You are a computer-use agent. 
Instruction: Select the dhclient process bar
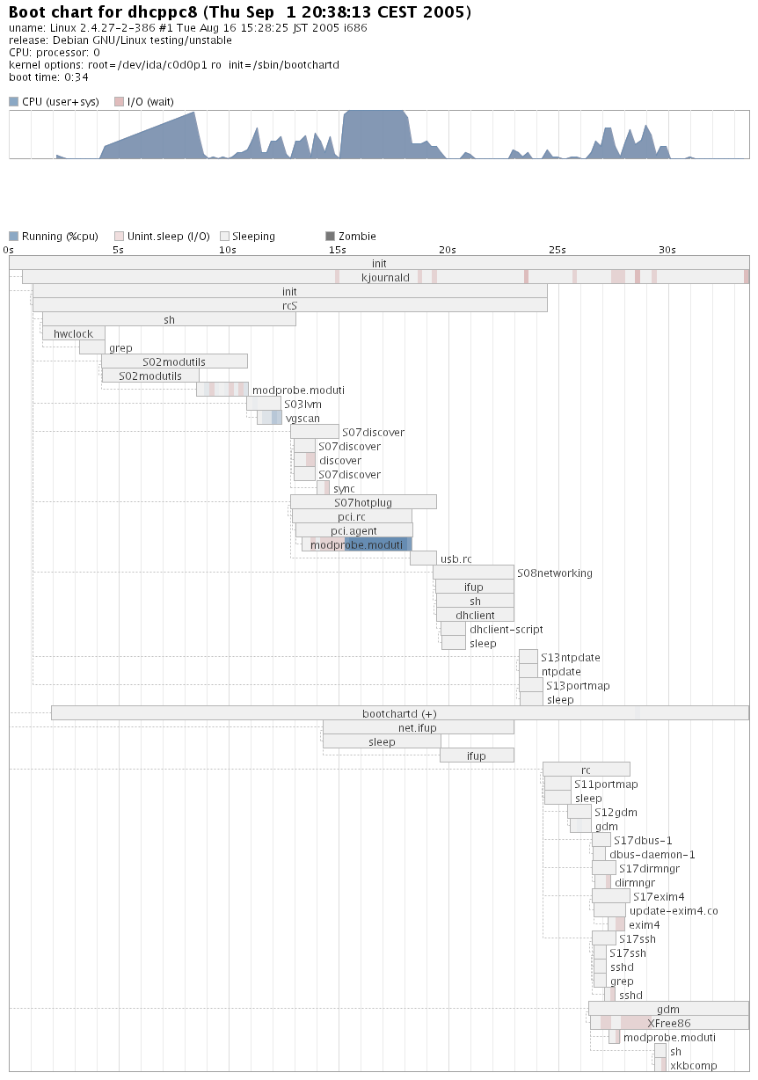[476, 615]
